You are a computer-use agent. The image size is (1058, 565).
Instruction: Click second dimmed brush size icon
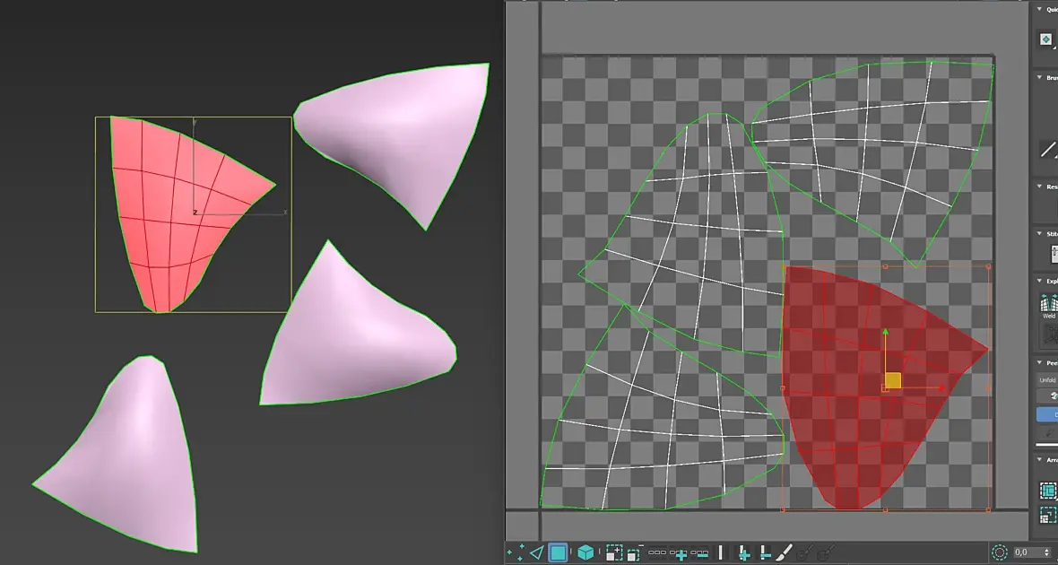pyautogui.click(x=825, y=552)
